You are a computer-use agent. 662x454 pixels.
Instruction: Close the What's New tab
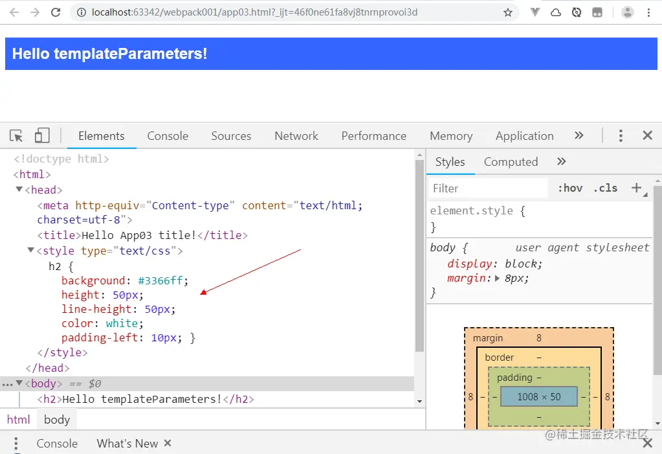pyautogui.click(x=168, y=443)
